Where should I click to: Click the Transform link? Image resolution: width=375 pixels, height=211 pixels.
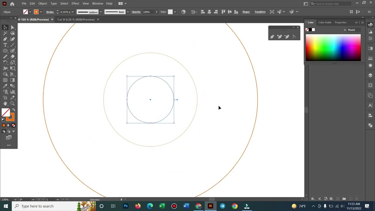coord(260,12)
